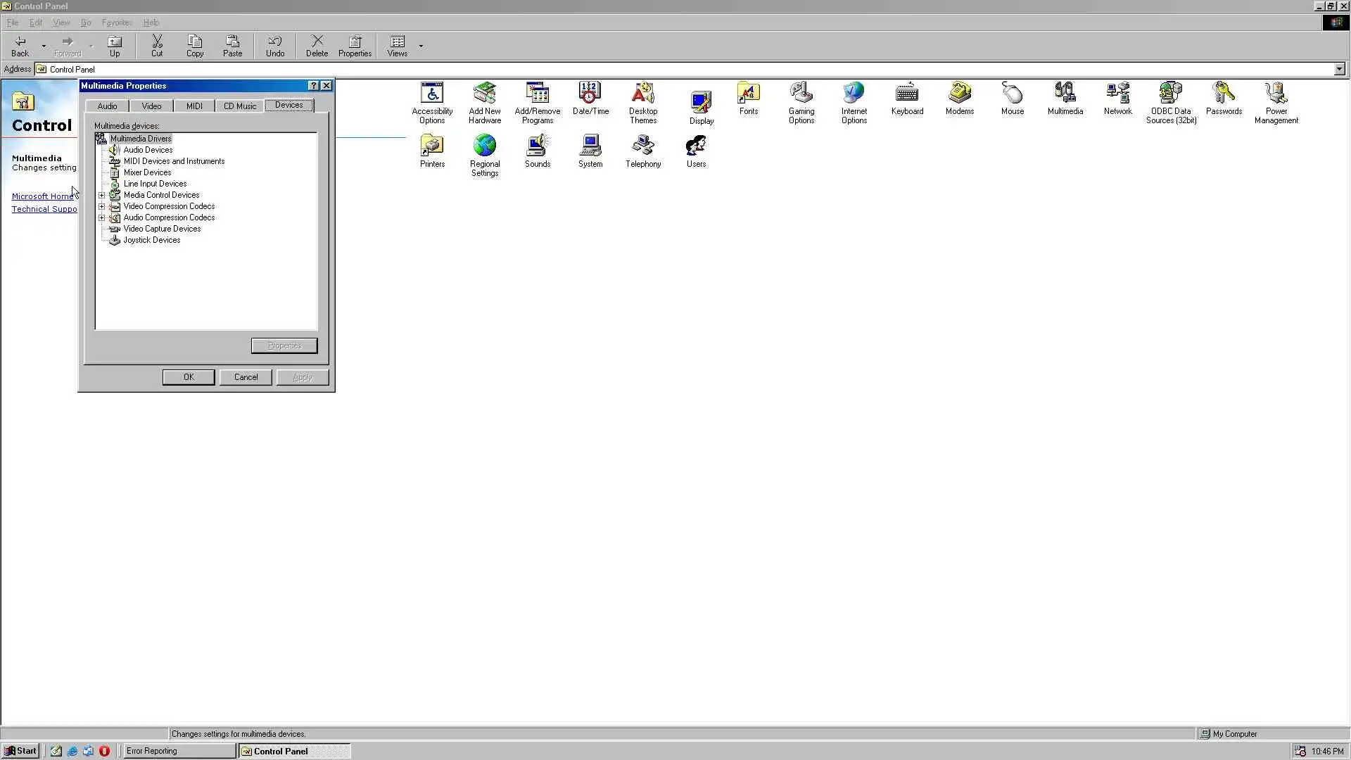The image size is (1351, 760).
Task: Click the Views toolbar icon
Action: click(397, 46)
